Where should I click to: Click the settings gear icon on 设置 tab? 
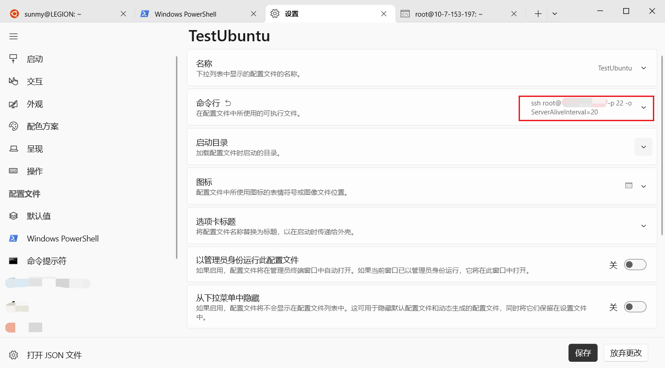pos(275,14)
